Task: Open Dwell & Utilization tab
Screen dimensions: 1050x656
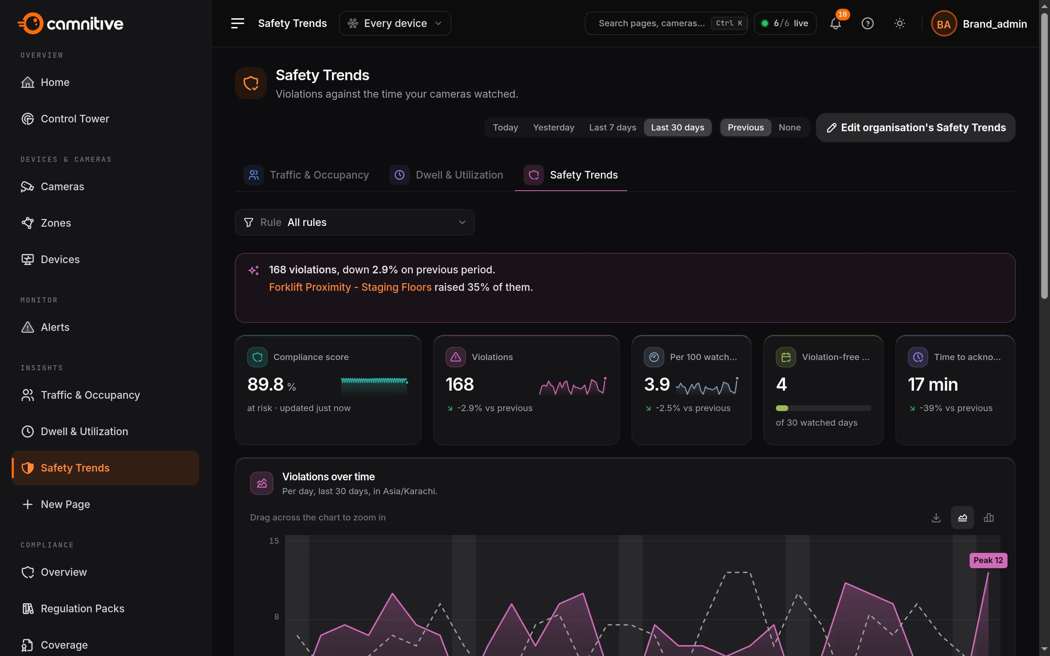Action: click(447, 175)
